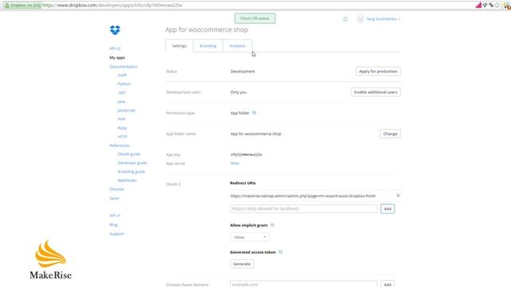Open the HTTP documentation link
Viewport: 511px width, 287px height.
122,136
